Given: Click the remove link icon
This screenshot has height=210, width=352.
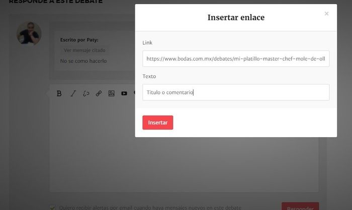Looking at the screenshot, I should click(86, 93).
